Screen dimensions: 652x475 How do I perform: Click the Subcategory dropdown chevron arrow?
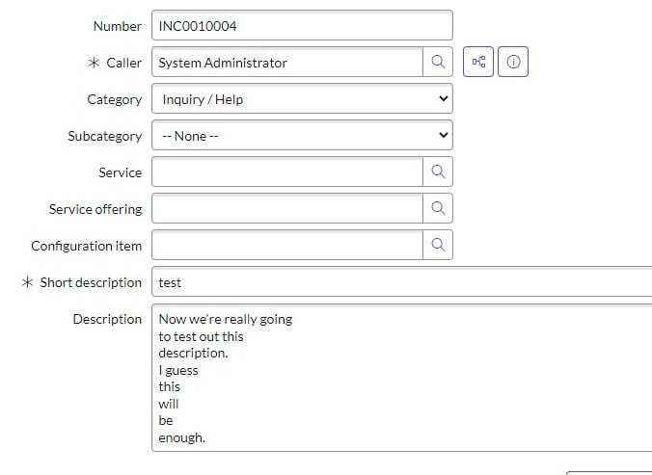pyautogui.click(x=444, y=135)
